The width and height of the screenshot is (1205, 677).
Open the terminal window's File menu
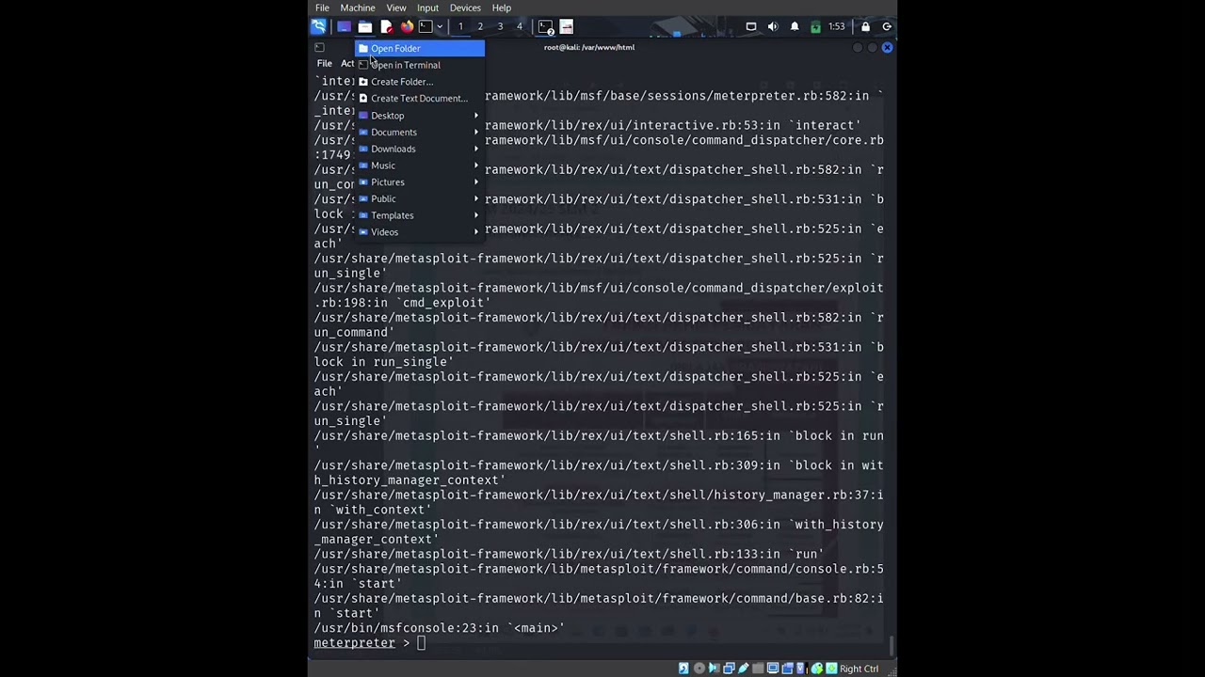(324, 64)
